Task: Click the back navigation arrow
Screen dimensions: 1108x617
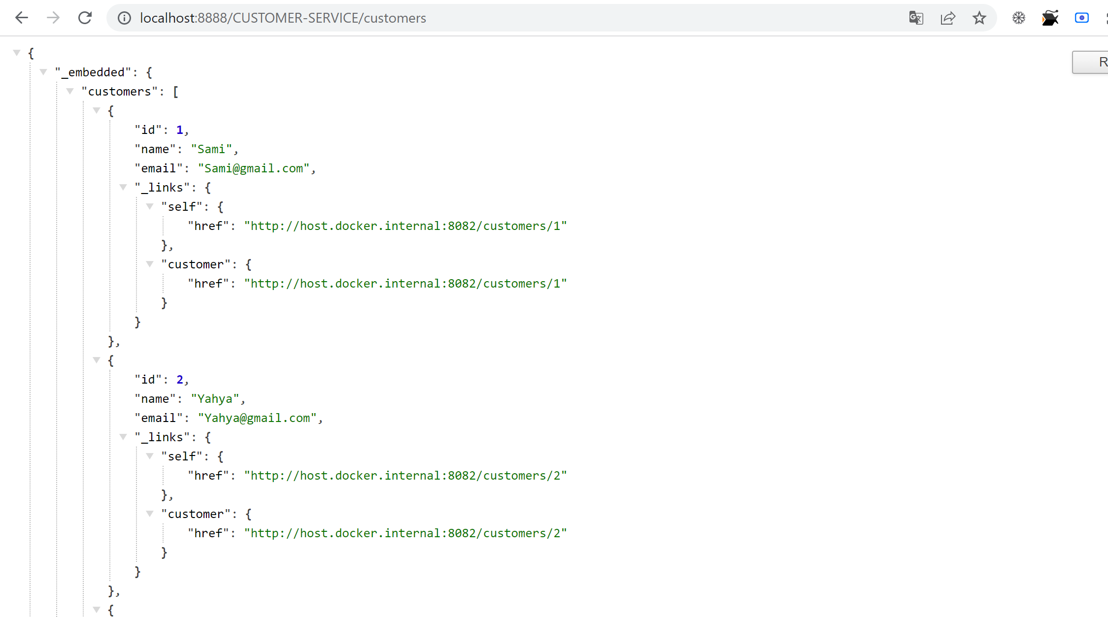Action: point(21,18)
